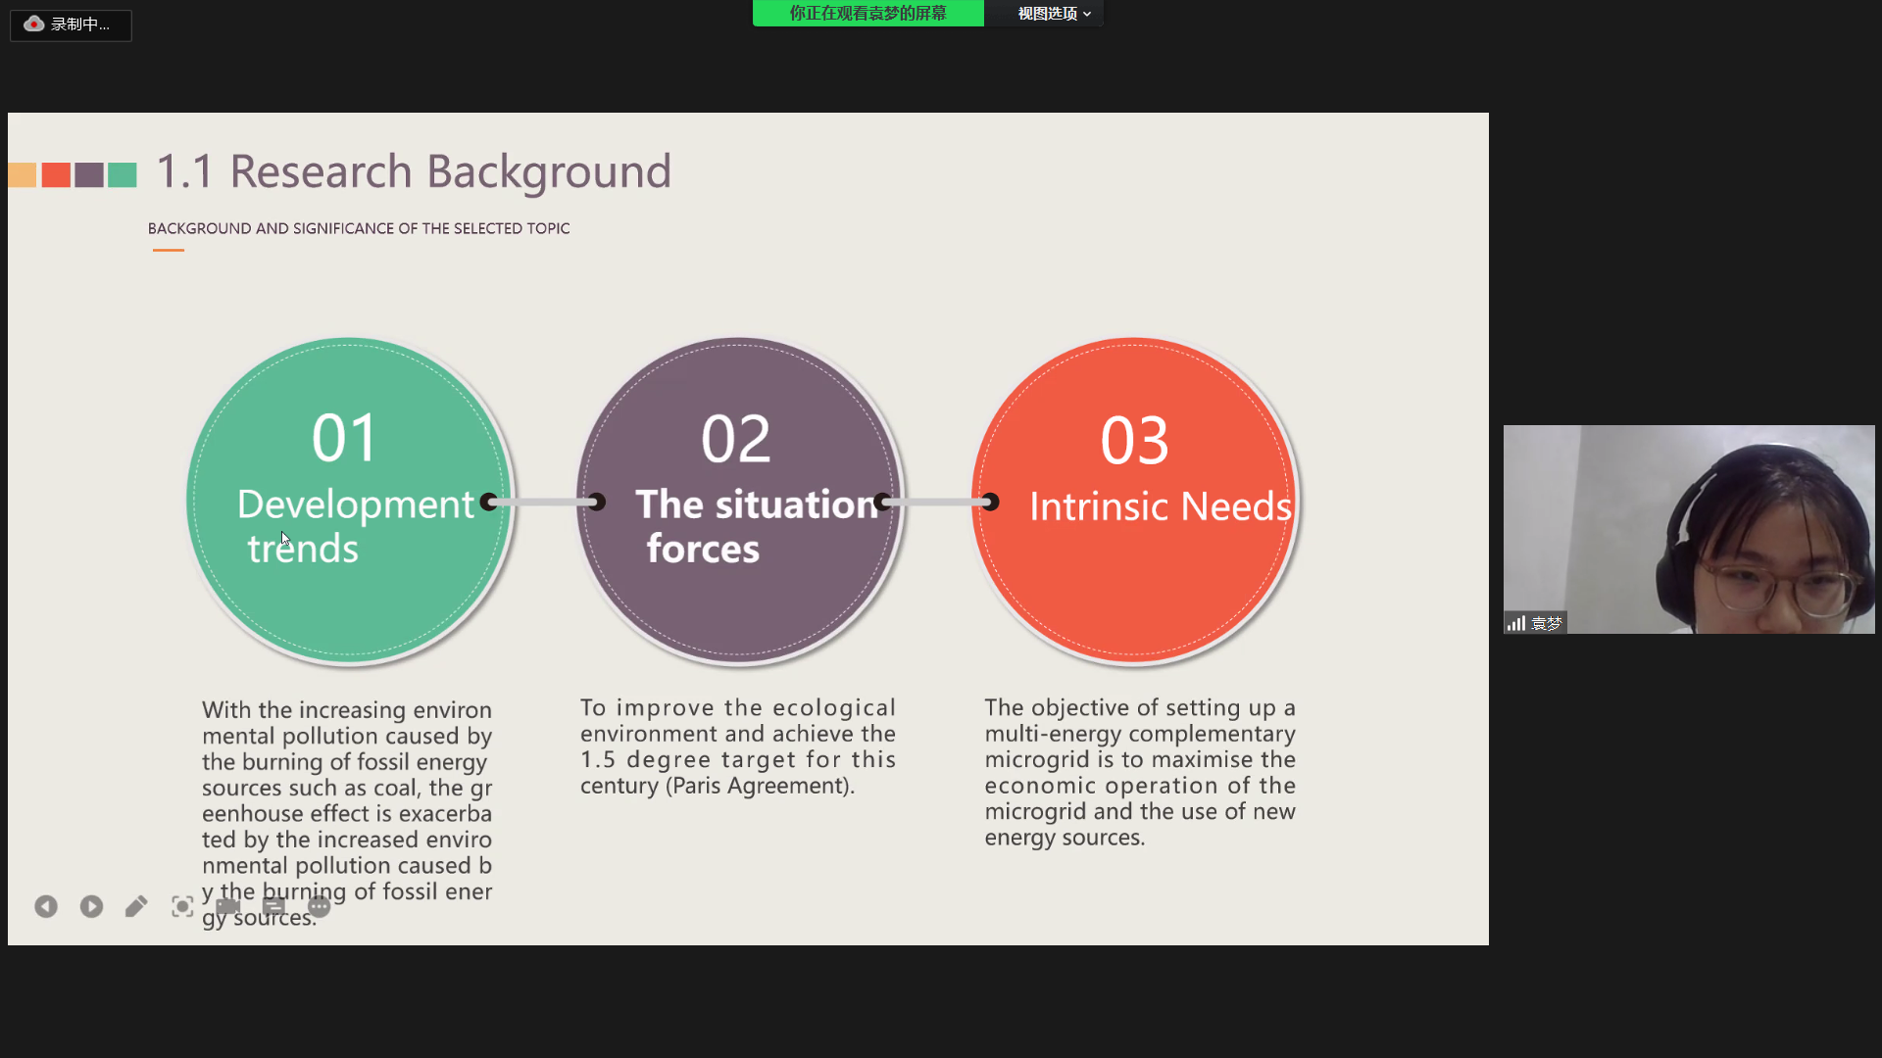Advance to the next slide arrow
Screen dimensions: 1882x1058
[x=91, y=907]
